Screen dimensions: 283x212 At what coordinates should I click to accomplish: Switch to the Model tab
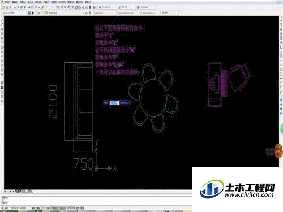coord(18,191)
